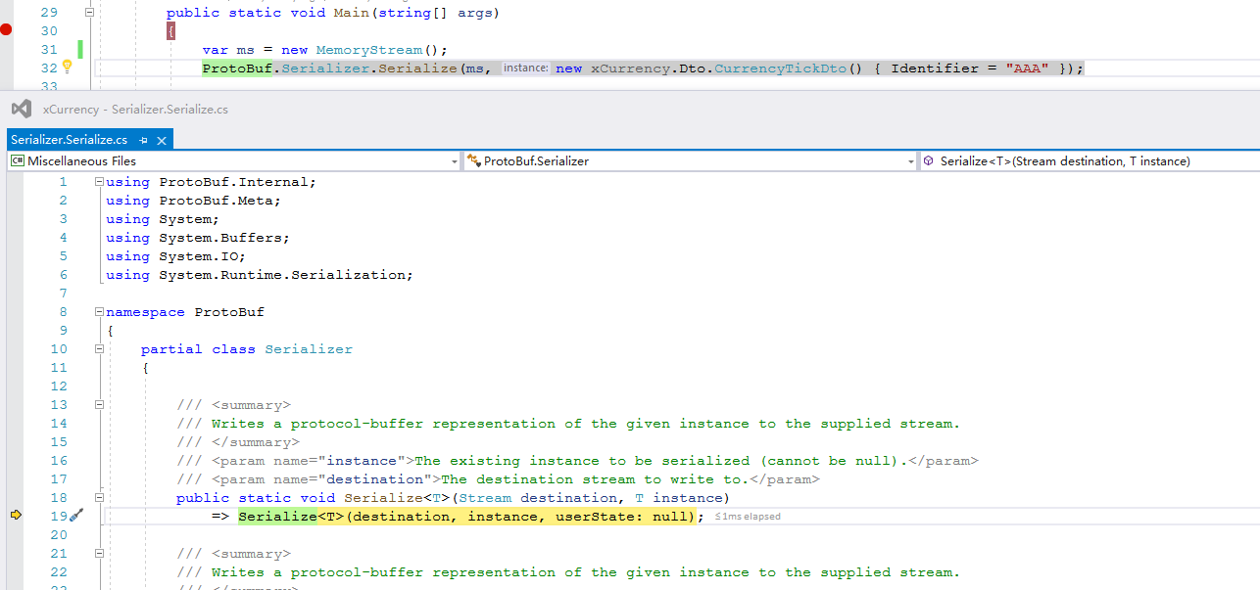
Task: Open the lightbulb quick actions on line 32
Action: click(x=68, y=67)
